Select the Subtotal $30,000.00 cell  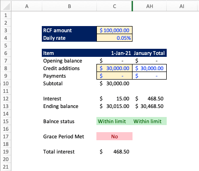114,83
